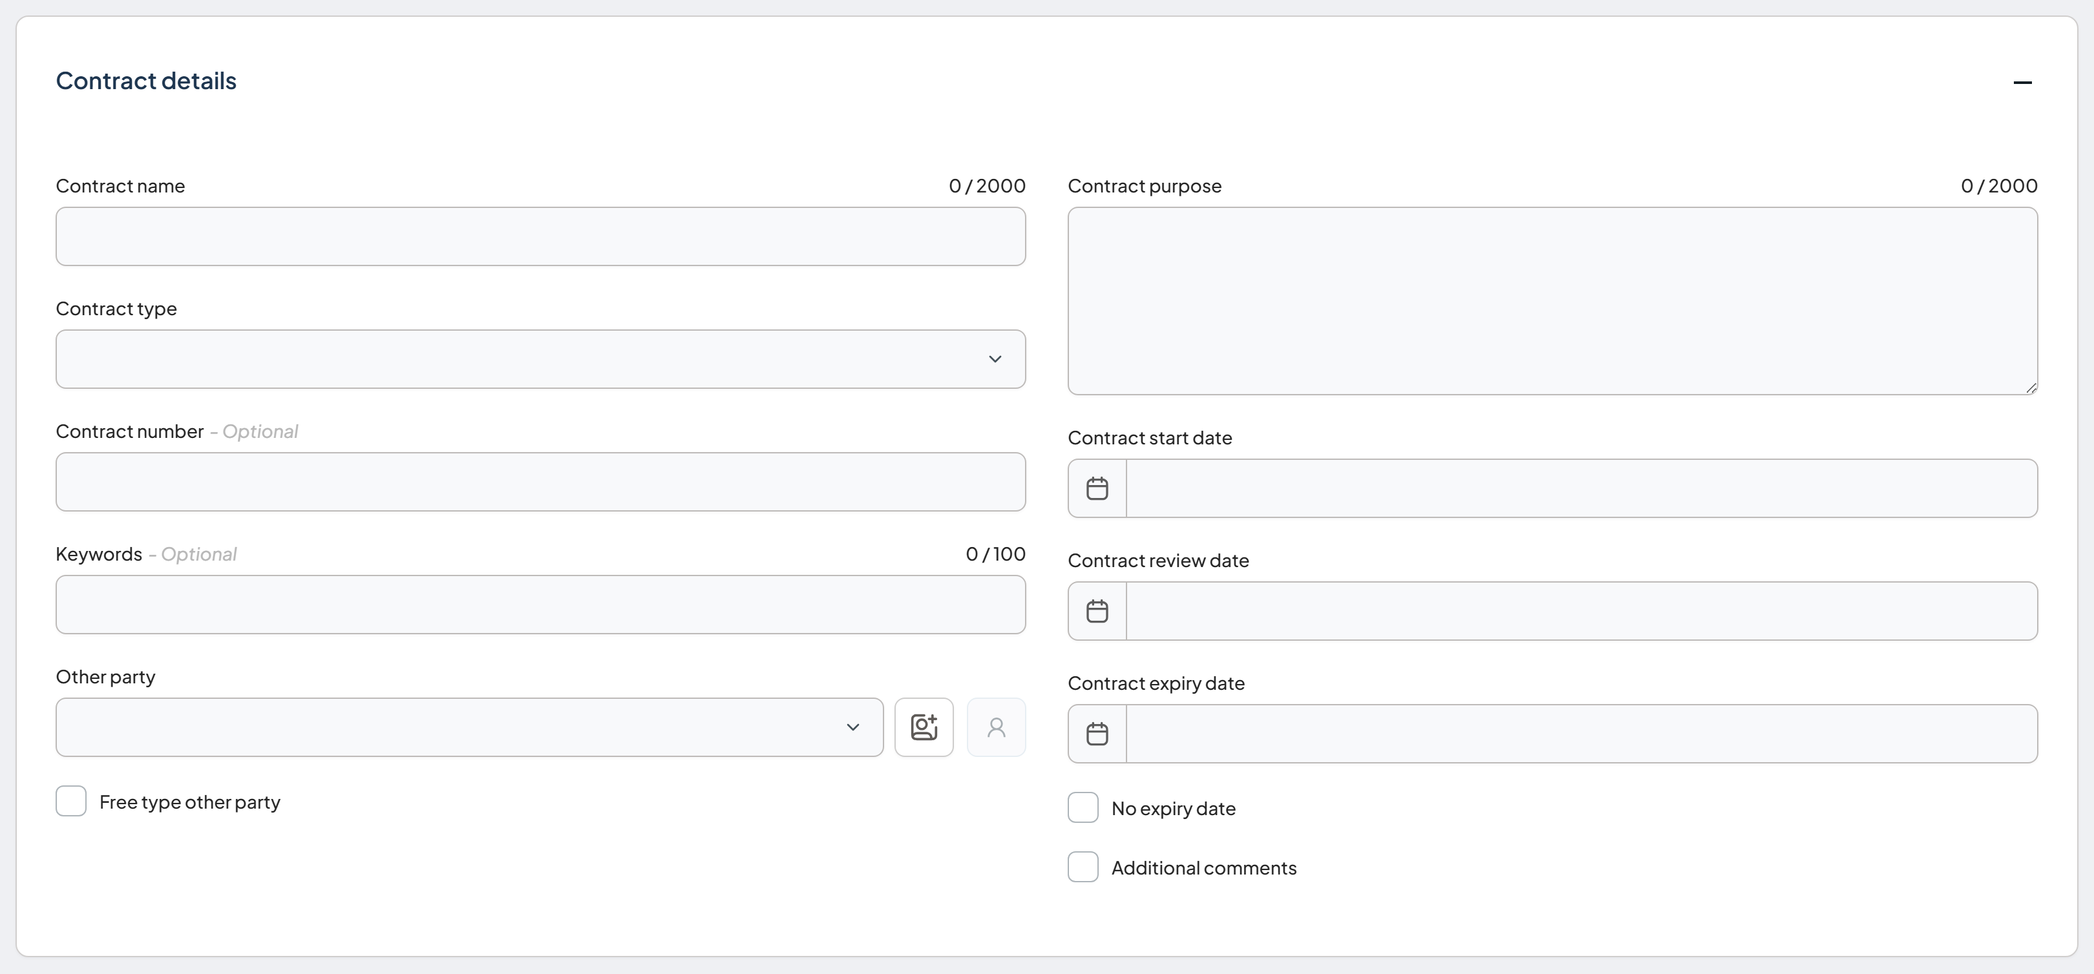Focus the Contract number field
Viewport: 2094px width, 974px height.
click(540, 482)
